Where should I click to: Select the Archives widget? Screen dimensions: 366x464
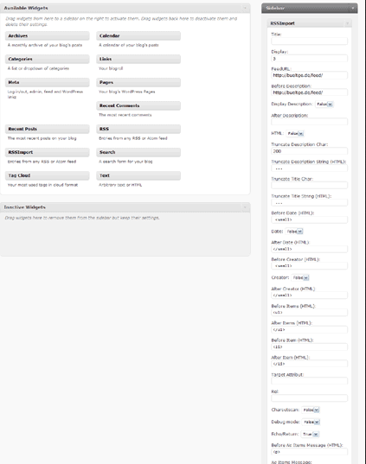(47, 35)
